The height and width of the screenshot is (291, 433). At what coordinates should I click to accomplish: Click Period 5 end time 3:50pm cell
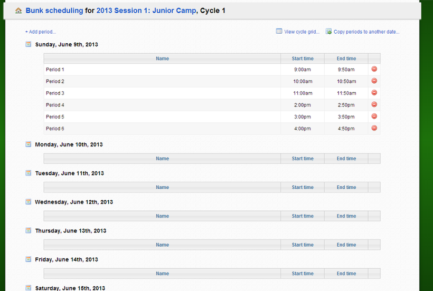[x=346, y=117]
